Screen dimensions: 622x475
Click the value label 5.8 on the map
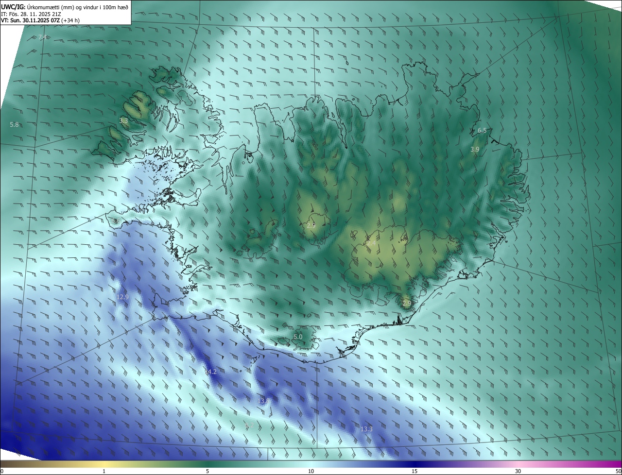pyautogui.click(x=14, y=125)
